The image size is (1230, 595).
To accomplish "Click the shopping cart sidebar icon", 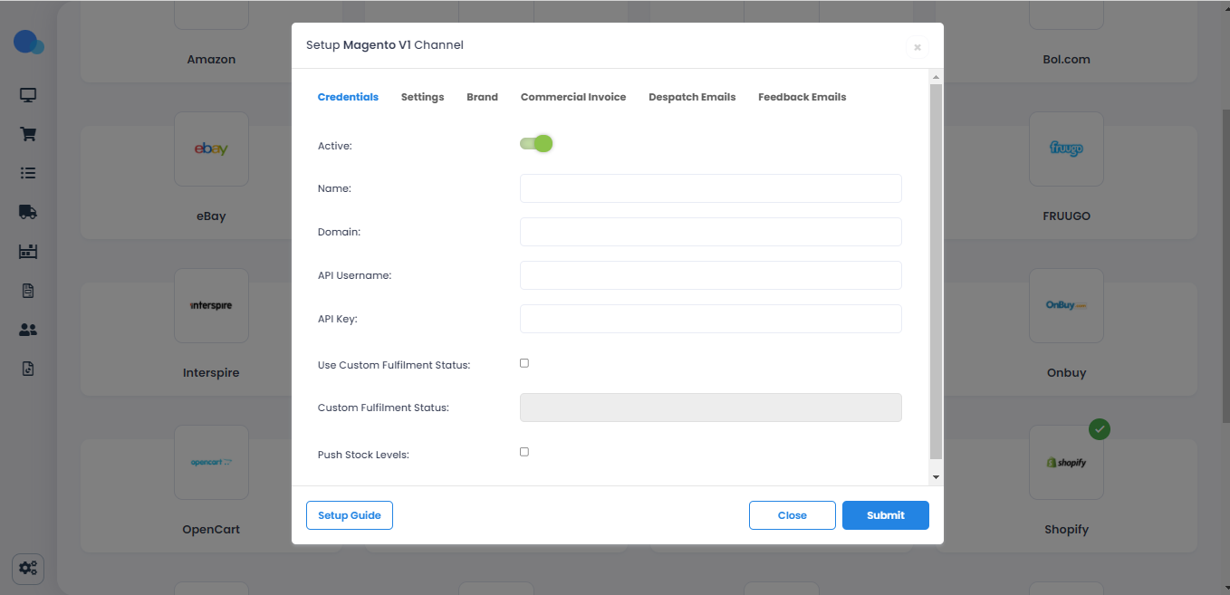I will (28, 134).
